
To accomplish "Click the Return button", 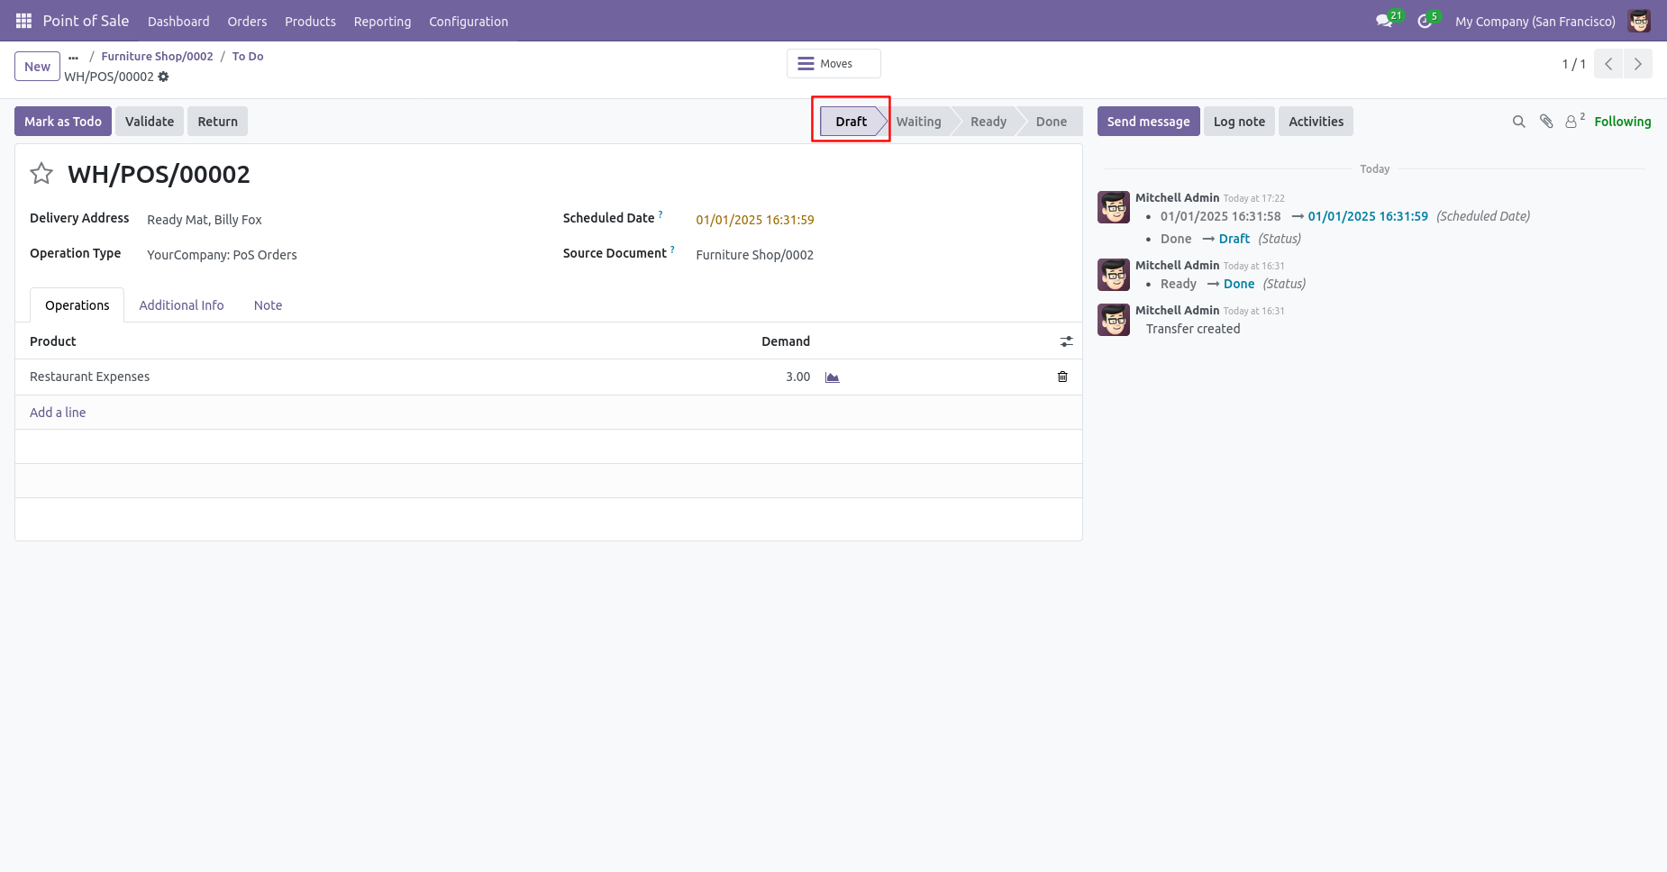I will pos(218,122).
